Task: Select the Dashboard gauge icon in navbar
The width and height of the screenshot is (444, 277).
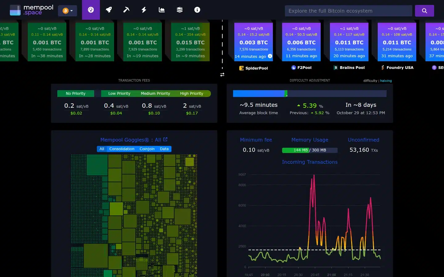Action: (91, 10)
